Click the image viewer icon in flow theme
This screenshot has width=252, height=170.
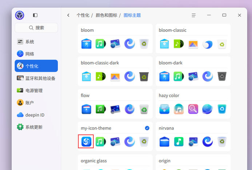click(x=115, y=109)
